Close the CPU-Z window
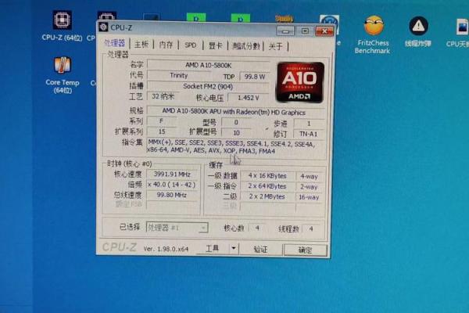The height and width of the screenshot is (313, 469). click(x=324, y=31)
